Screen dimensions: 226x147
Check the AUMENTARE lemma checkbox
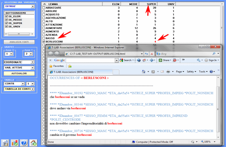pyautogui.click(x=44, y=28)
